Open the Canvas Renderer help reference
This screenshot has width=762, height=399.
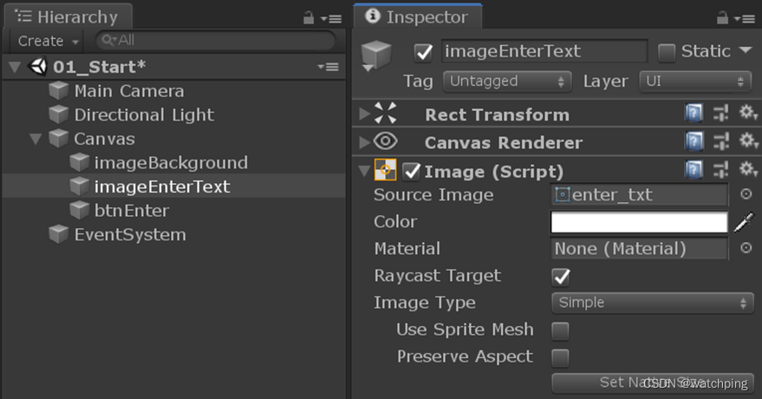point(694,141)
